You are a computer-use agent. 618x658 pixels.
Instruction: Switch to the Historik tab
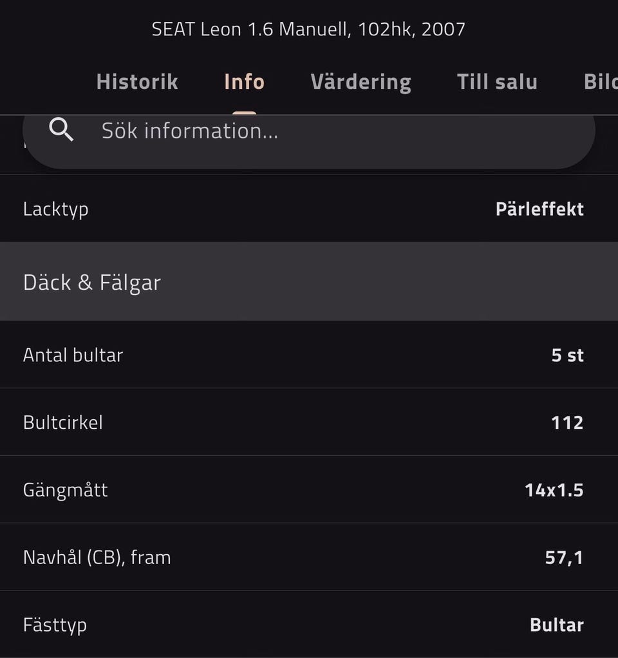pos(137,82)
